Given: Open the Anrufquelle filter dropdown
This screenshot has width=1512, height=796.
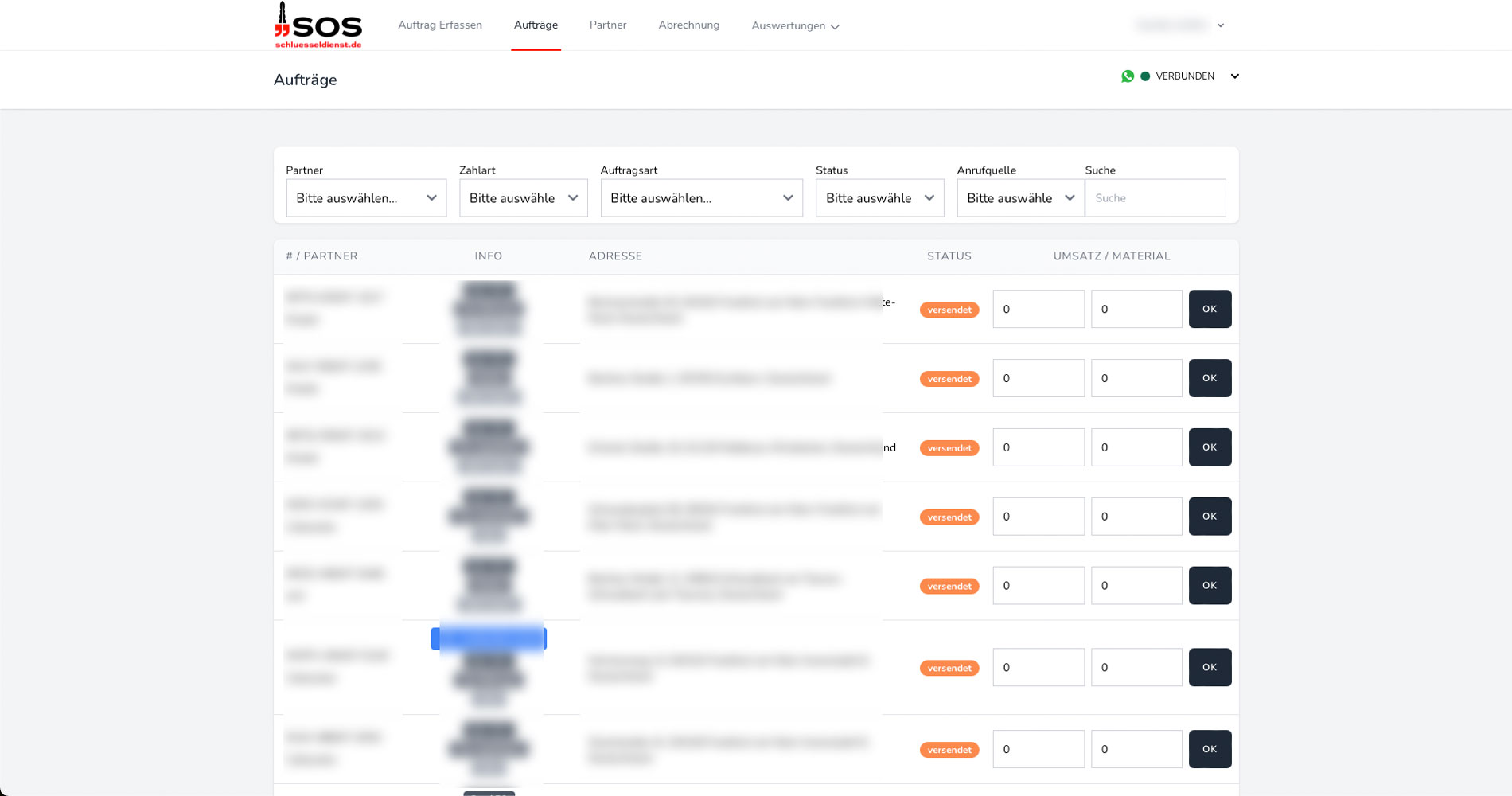Looking at the screenshot, I should pyautogui.click(x=1021, y=198).
